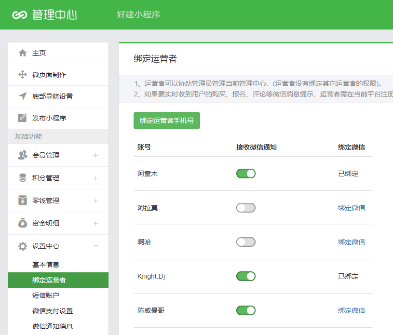
Task: Click 绑定微信 link for 啊哈
Action: (351, 242)
